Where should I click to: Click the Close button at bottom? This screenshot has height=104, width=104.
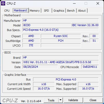tap(93, 100)
